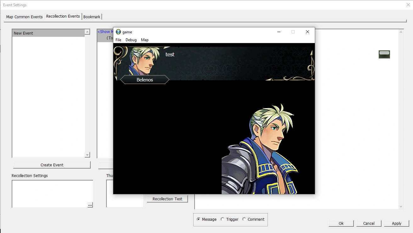
Task: Confirm with the Ok button
Action: click(x=341, y=224)
